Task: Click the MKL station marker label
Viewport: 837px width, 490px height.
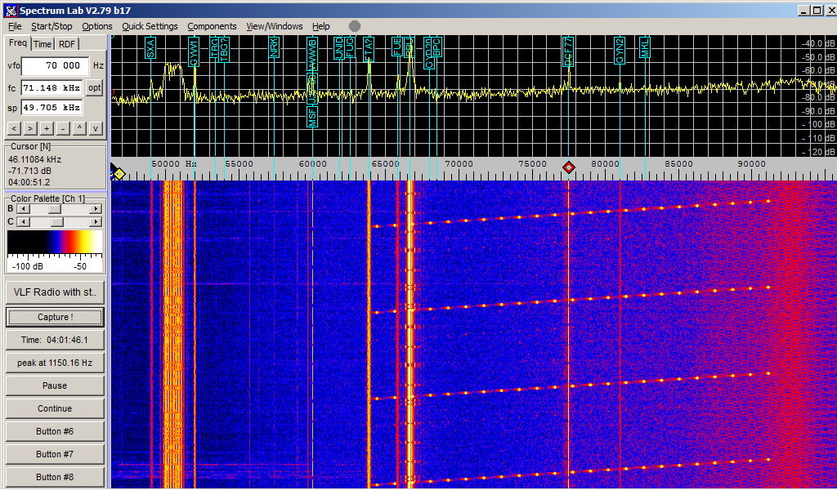Action: (645, 48)
